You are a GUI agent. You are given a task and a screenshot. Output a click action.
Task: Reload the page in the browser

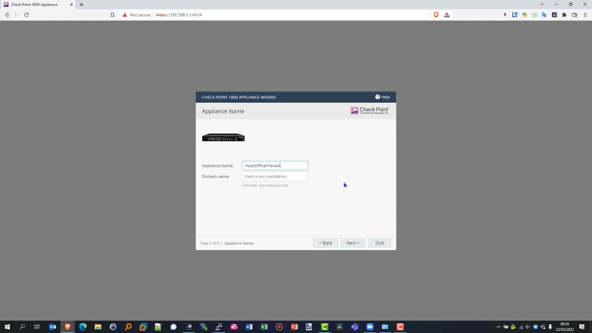(x=26, y=15)
